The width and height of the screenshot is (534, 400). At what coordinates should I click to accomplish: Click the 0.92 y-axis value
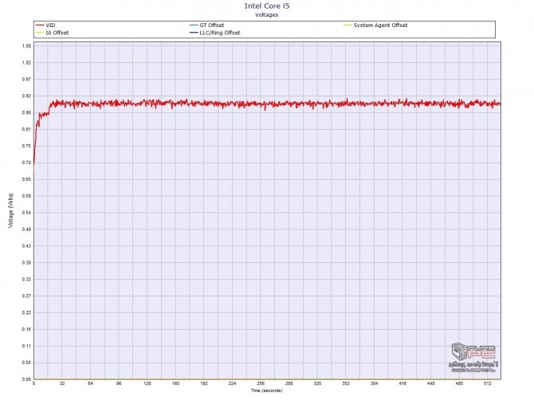[26, 96]
